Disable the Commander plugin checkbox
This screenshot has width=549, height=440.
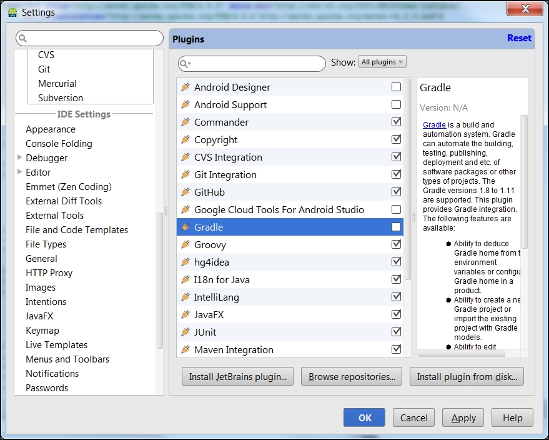tap(396, 122)
